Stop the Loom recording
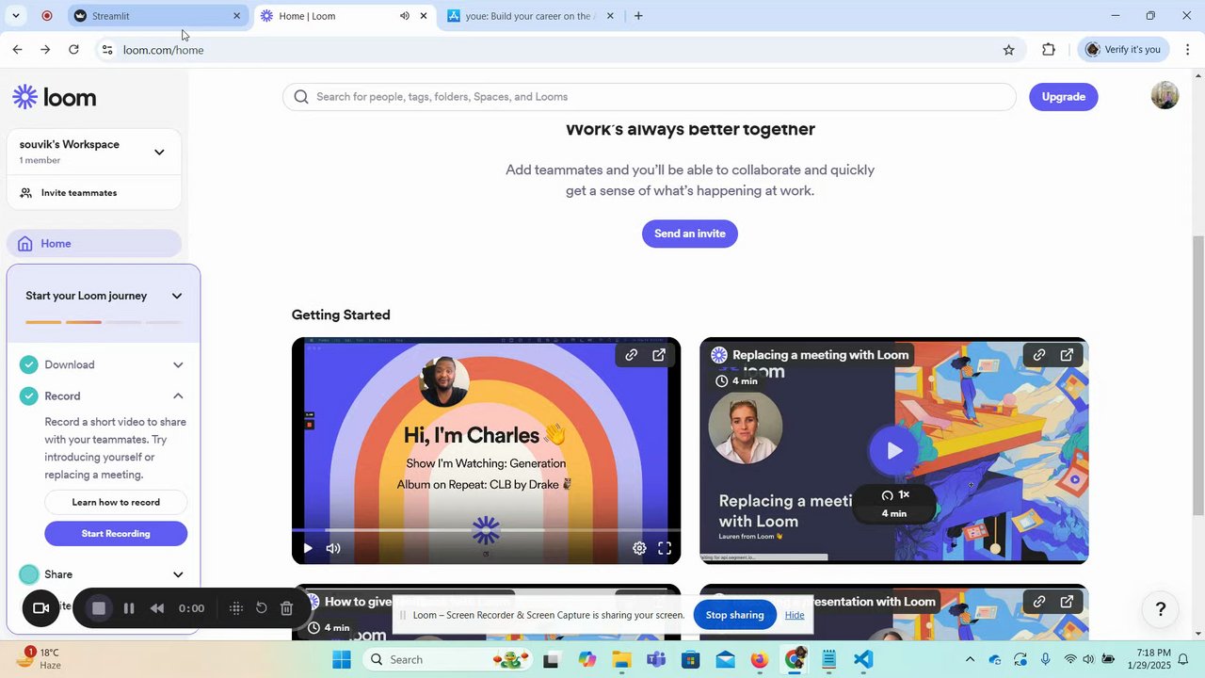Screen dimensions: 1205x678 (98, 608)
